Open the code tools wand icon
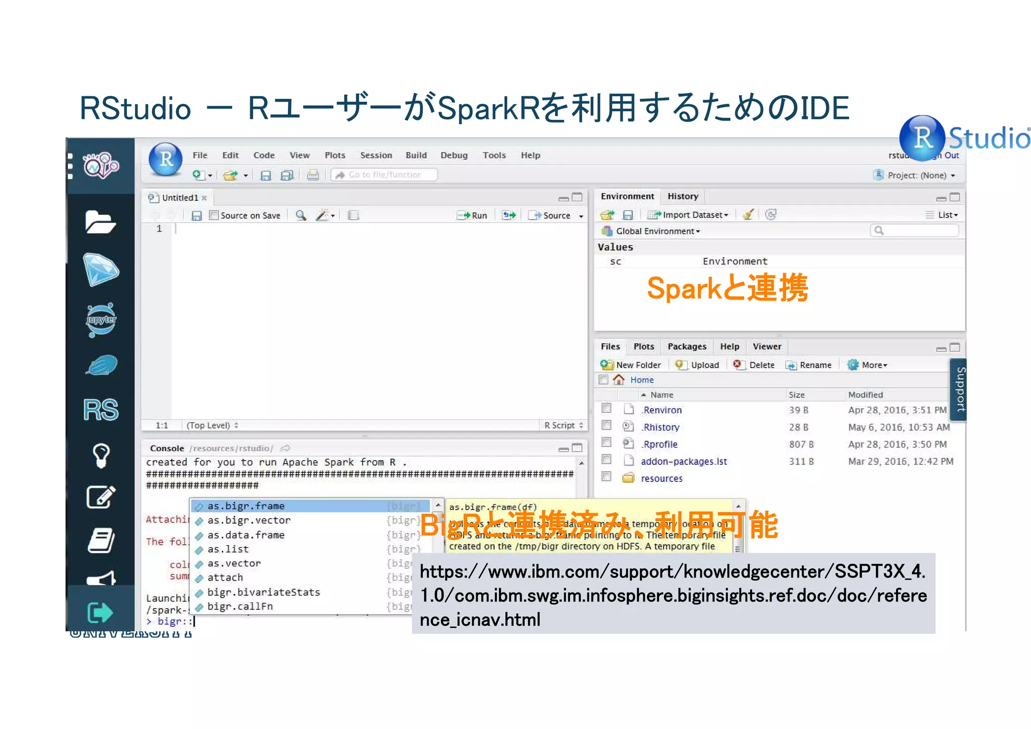1031x729 pixels. click(x=323, y=215)
